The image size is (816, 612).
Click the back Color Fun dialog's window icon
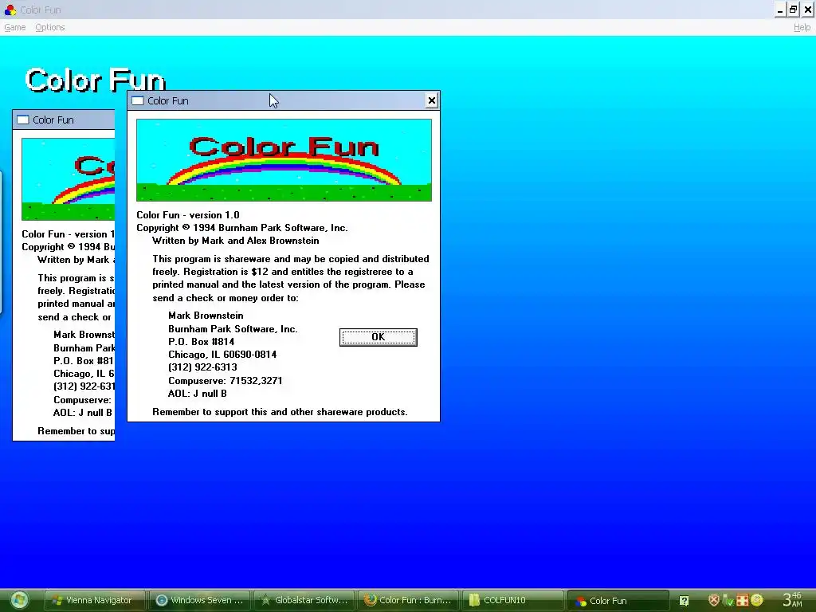[x=23, y=120]
